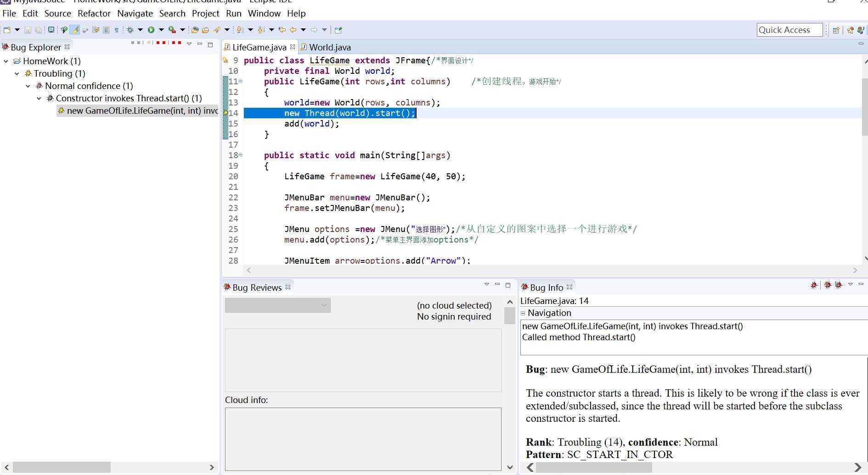Focus the Quick Access search field
This screenshot has width=868, height=475.
click(x=789, y=30)
